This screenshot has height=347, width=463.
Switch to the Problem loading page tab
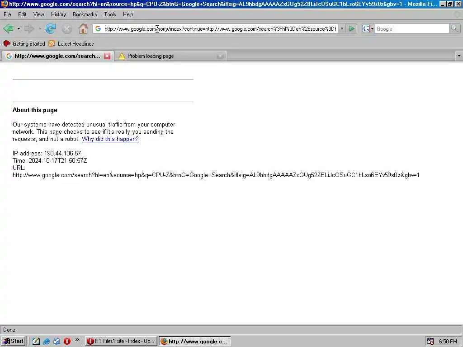point(170,56)
